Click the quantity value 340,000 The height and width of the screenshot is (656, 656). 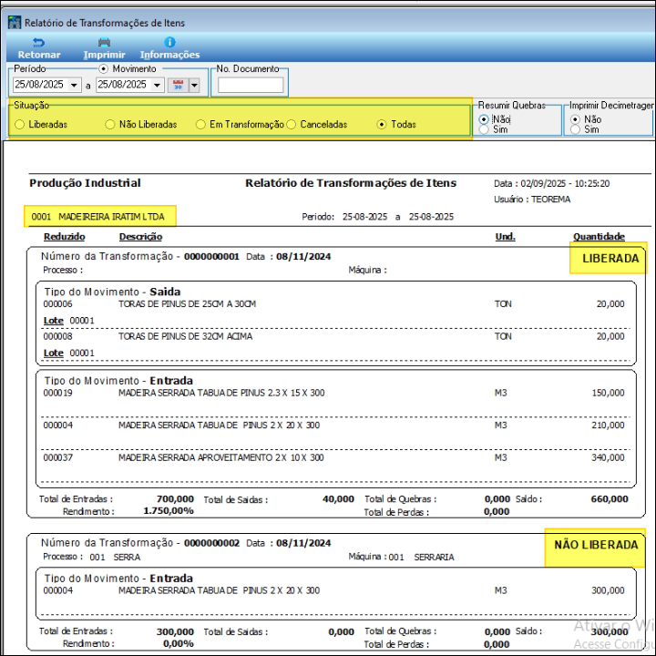pos(608,457)
